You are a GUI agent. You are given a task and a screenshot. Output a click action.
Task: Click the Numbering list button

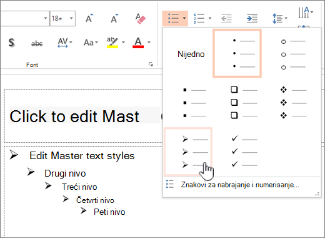[199, 18]
